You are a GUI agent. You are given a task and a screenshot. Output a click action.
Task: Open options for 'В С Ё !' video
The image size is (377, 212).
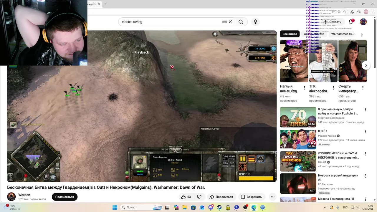365,132
